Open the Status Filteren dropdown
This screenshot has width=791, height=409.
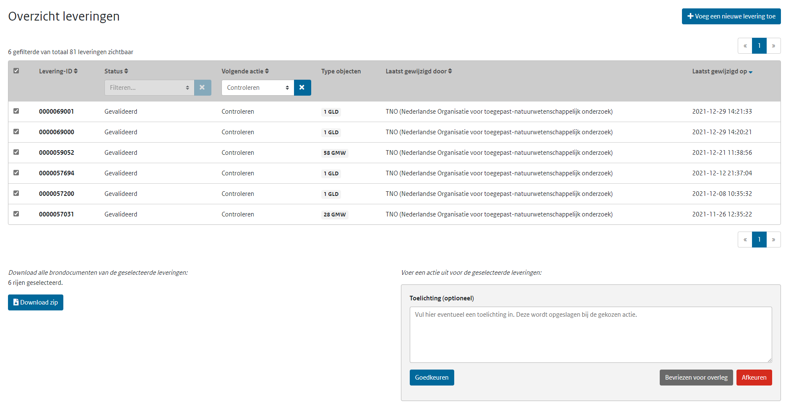coord(149,88)
